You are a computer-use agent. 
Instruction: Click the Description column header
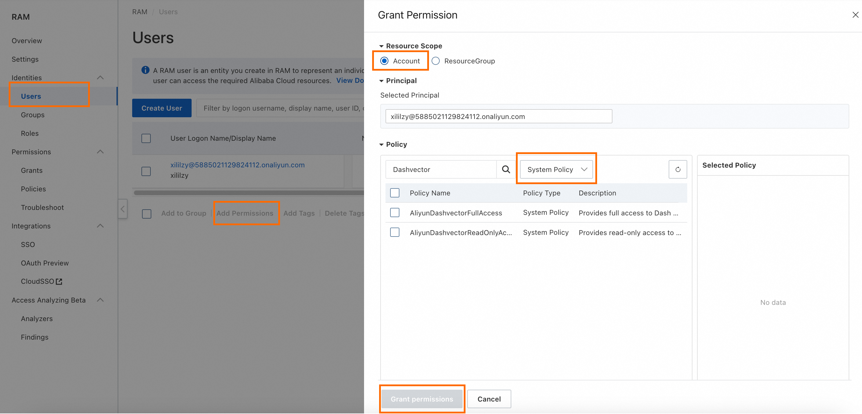[x=597, y=193]
